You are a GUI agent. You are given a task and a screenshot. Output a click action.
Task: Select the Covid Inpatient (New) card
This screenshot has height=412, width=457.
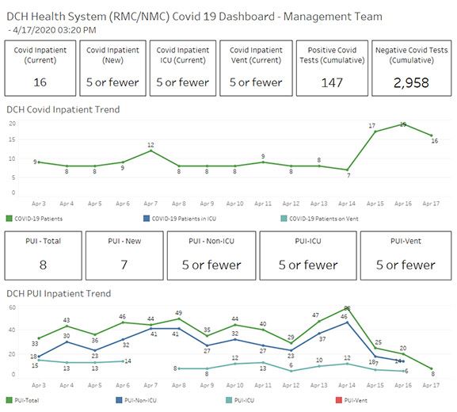tap(112, 68)
